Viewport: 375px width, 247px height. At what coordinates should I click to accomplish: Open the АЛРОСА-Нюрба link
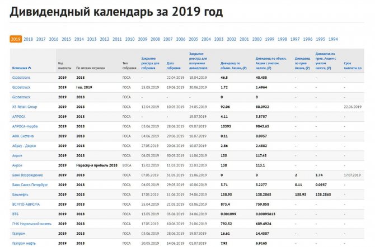[25, 126]
